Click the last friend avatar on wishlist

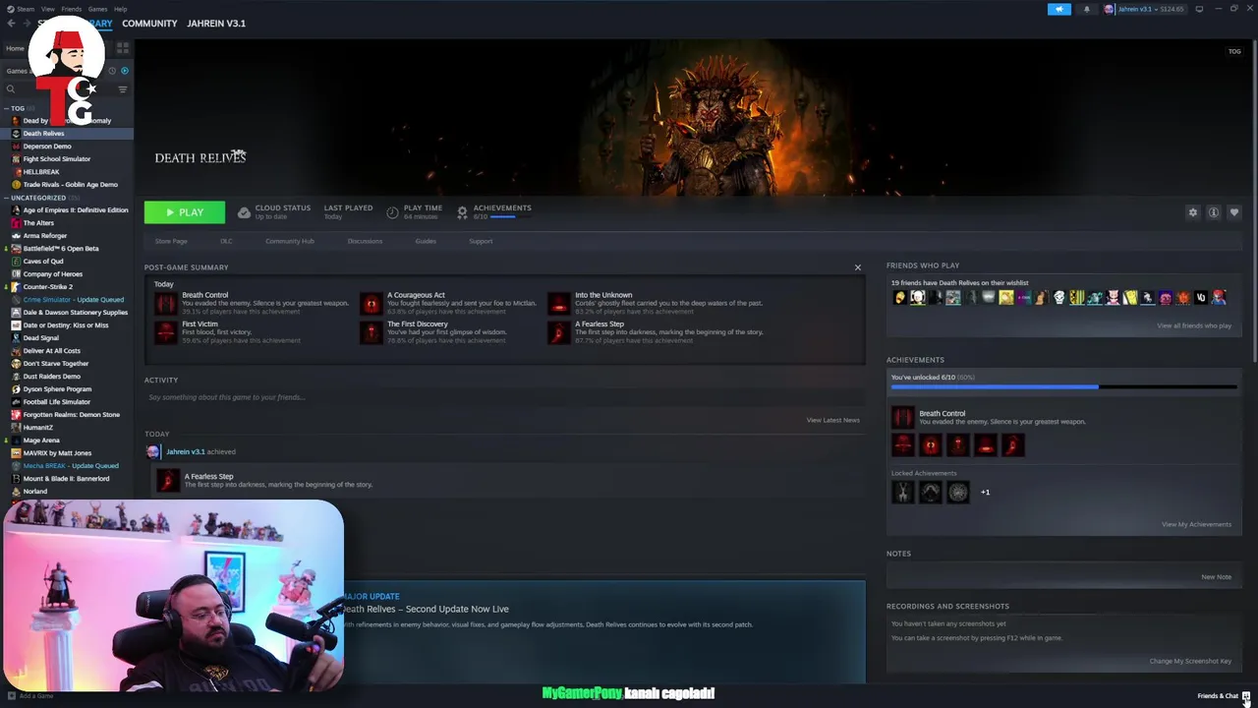tap(1219, 297)
